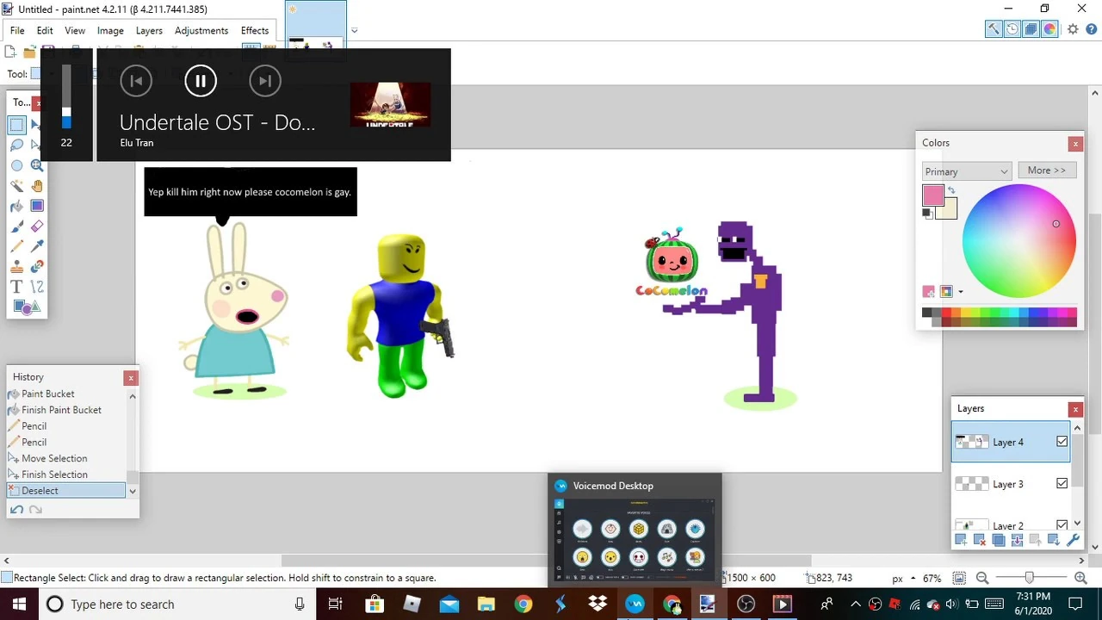Open Primary color mode dropdown
This screenshot has height=620, width=1102.
tap(966, 171)
